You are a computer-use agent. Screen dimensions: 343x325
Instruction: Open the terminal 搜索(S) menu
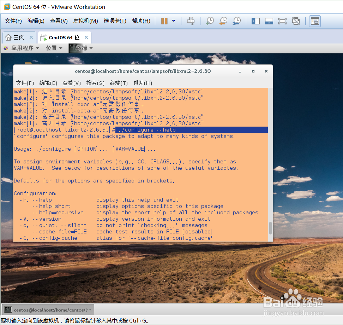(x=95, y=83)
